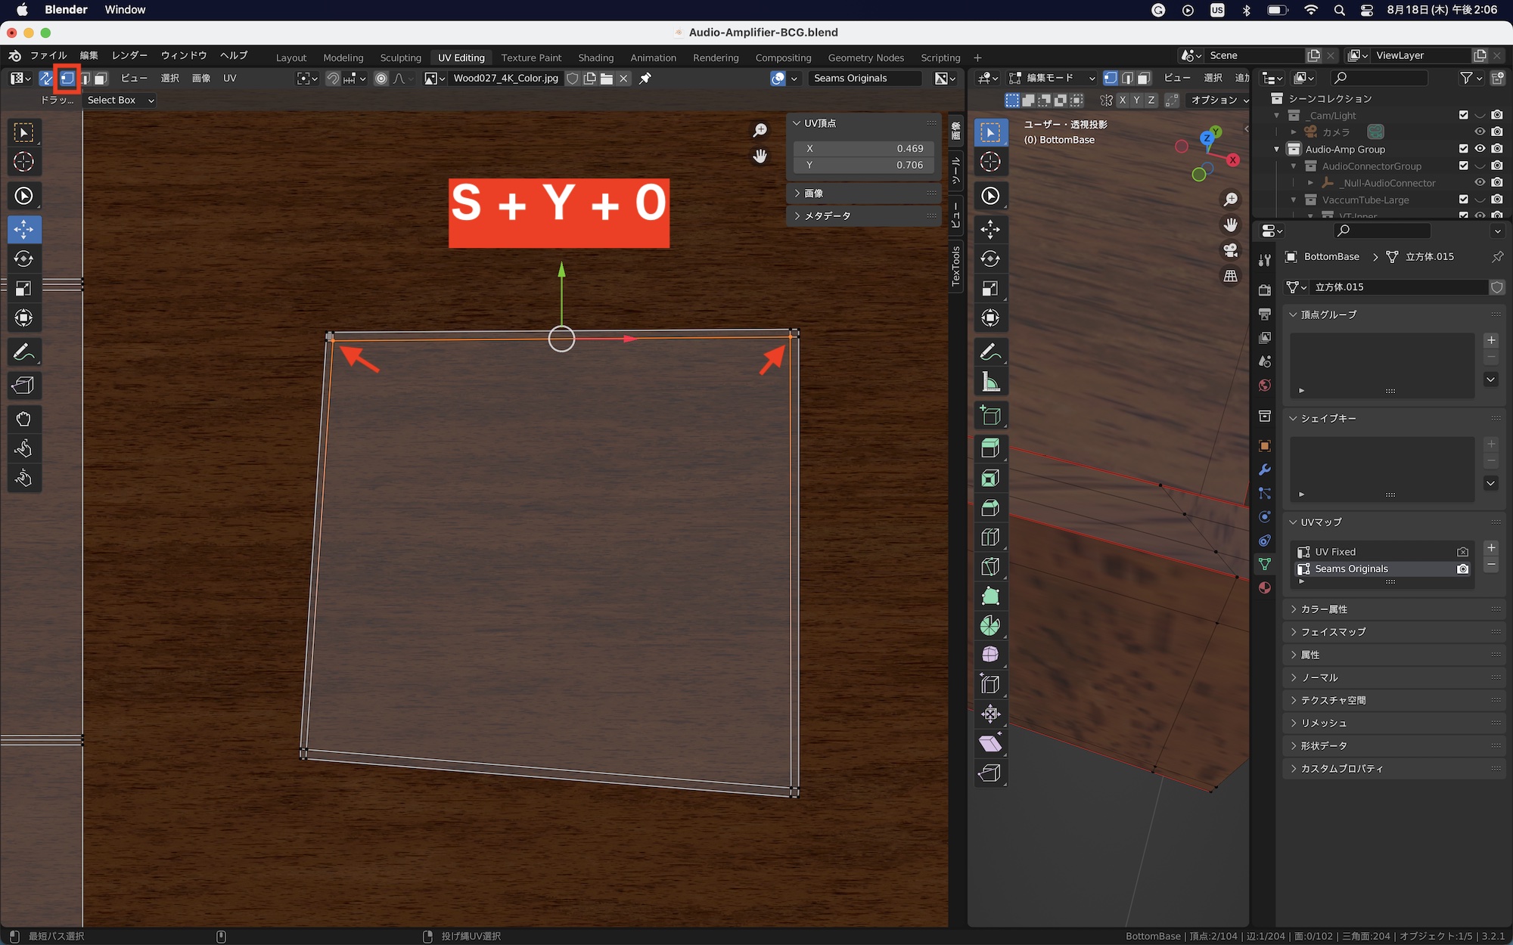This screenshot has height=945, width=1513.
Task: Open the Material properties tab
Action: pyautogui.click(x=1264, y=587)
